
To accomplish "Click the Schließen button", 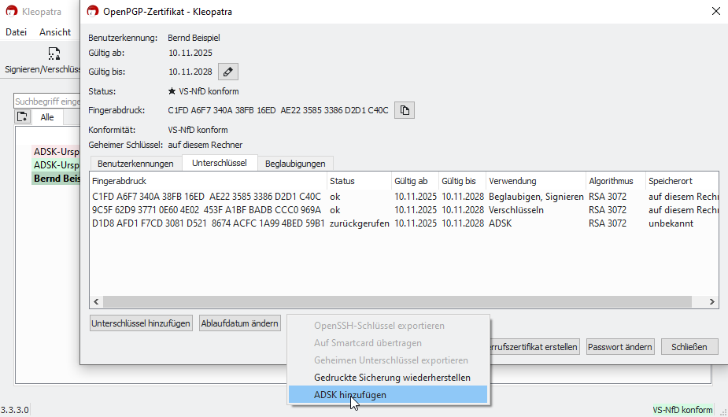I will pos(689,347).
